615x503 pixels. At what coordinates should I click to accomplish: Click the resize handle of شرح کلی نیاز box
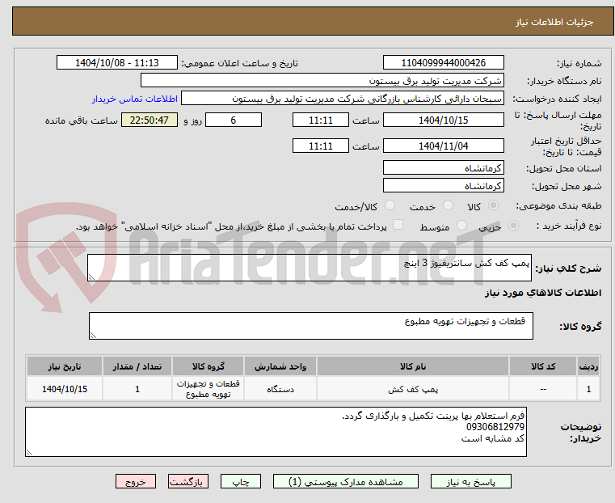click(x=91, y=277)
